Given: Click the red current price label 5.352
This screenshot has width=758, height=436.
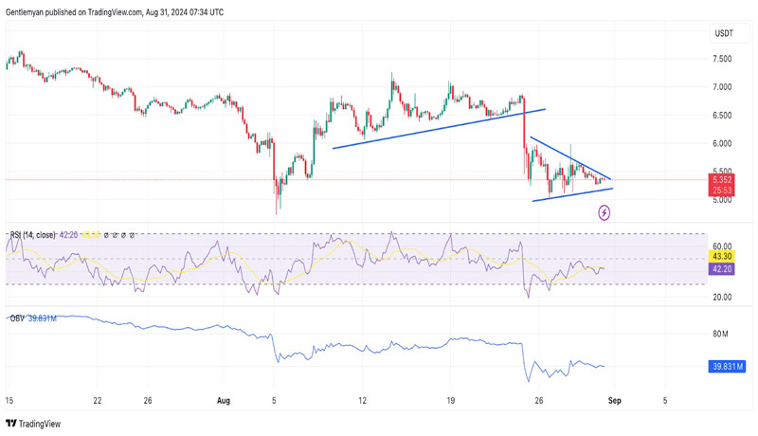Looking at the screenshot, I should coord(721,180).
